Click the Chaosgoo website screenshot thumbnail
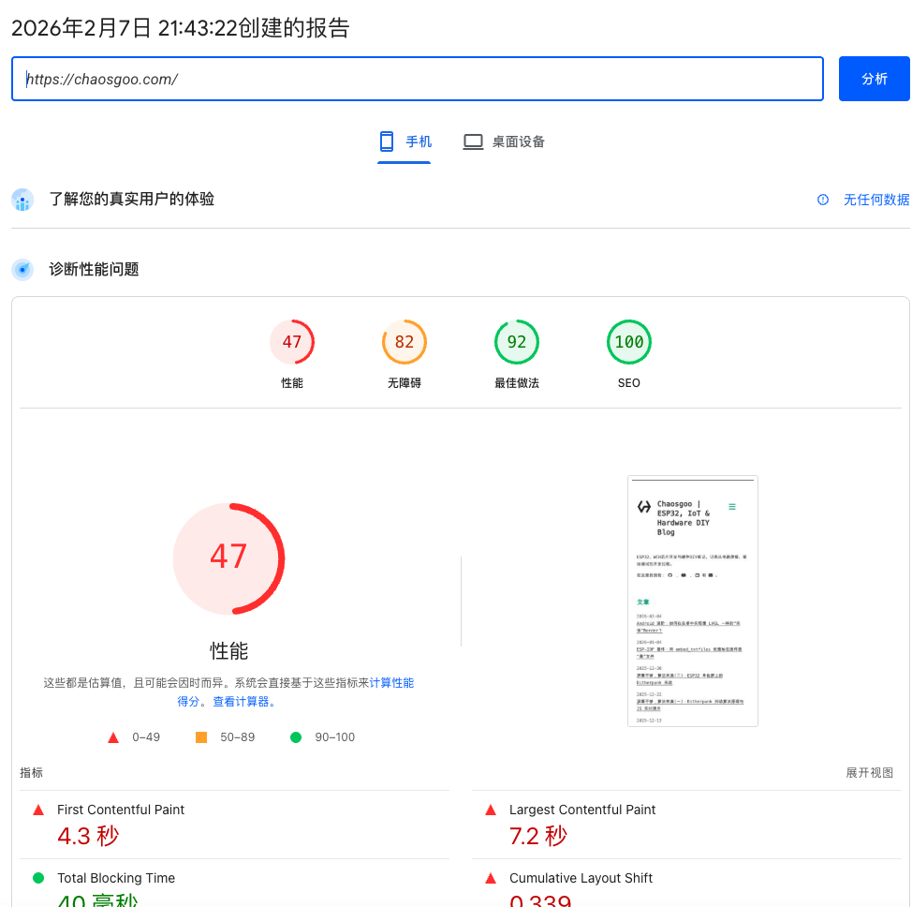 click(x=692, y=601)
